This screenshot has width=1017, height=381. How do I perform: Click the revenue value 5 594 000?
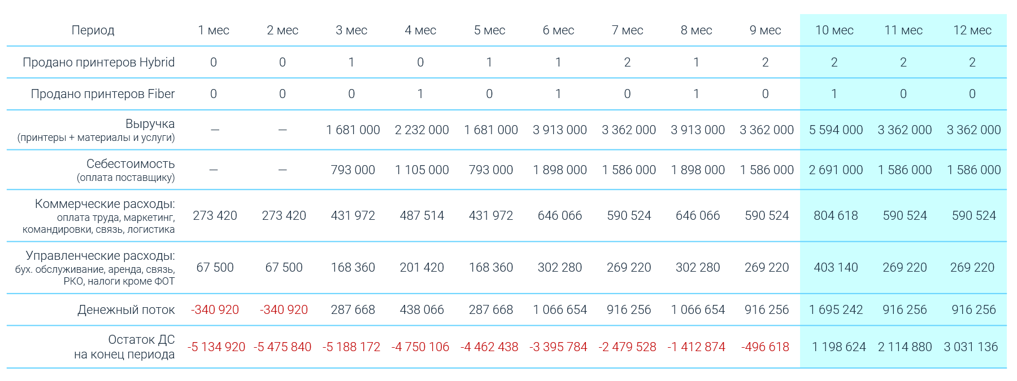point(836,130)
